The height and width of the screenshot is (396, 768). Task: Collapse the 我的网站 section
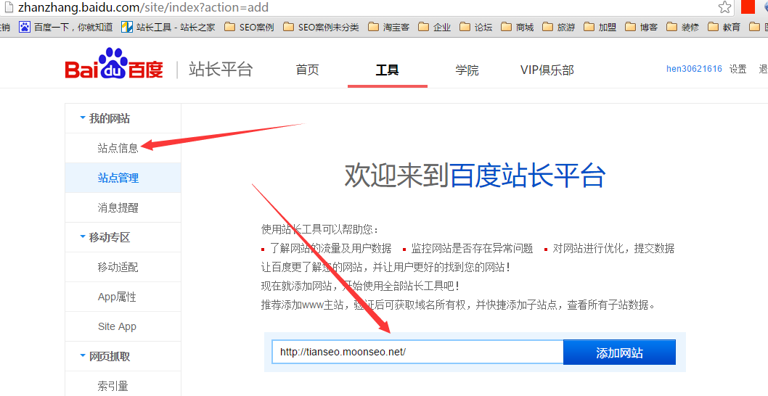point(105,118)
